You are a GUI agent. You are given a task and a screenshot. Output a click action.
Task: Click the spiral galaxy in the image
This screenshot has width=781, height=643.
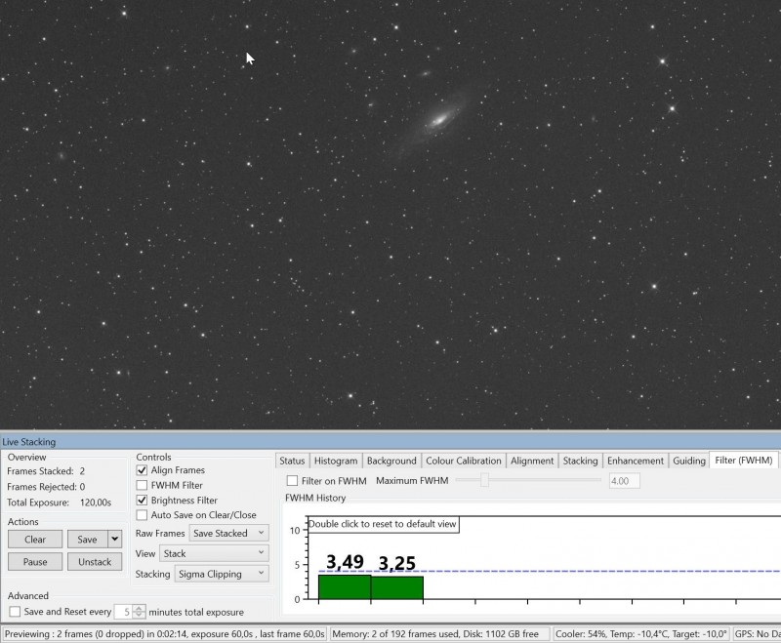click(440, 119)
